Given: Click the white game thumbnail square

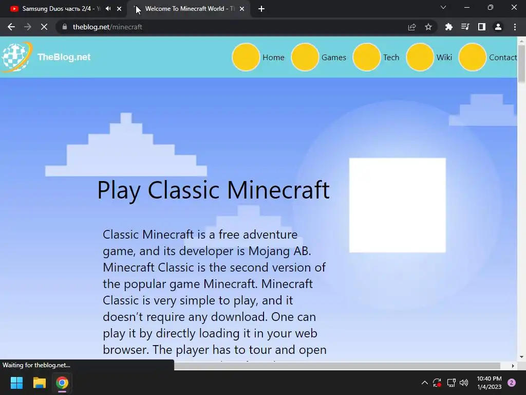Looking at the screenshot, I should click(x=398, y=205).
